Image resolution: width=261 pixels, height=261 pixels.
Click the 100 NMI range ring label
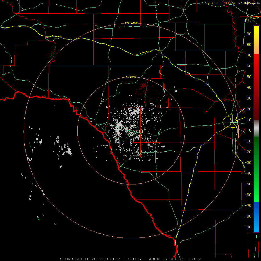[x=131, y=23]
